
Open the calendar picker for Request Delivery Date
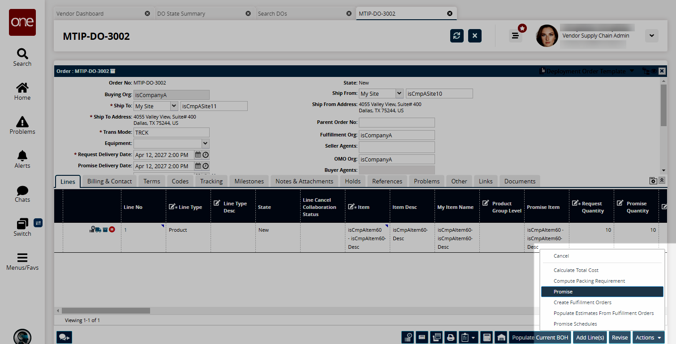(x=198, y=155)
